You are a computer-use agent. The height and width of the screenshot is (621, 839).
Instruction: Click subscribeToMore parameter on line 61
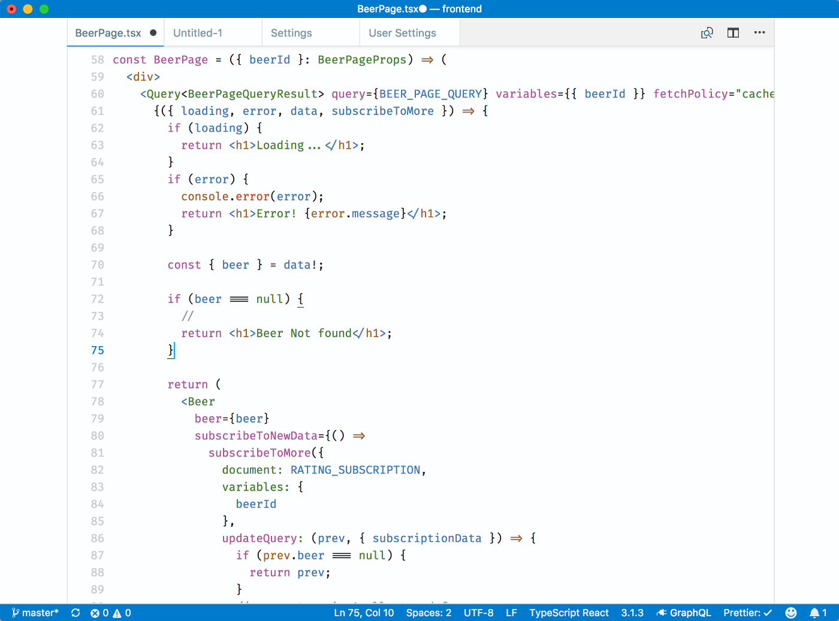(x=382, y=111)
